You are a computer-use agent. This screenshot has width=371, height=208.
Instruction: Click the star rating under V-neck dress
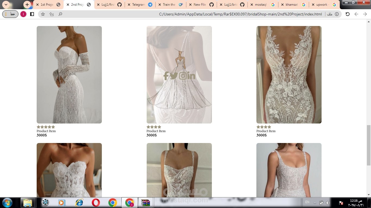[x=264, y=127]
